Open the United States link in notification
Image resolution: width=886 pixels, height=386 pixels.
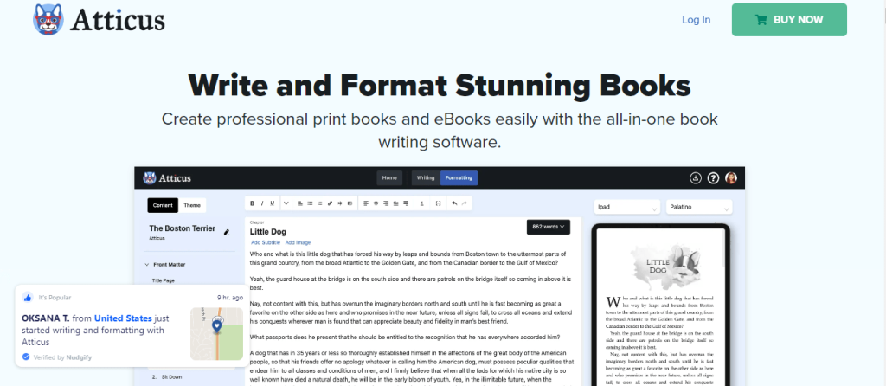click(x=123, y=318)
